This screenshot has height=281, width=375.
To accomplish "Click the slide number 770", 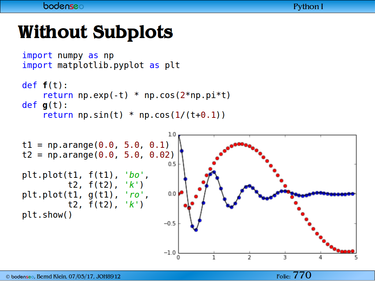I will (x=302, y=275).
